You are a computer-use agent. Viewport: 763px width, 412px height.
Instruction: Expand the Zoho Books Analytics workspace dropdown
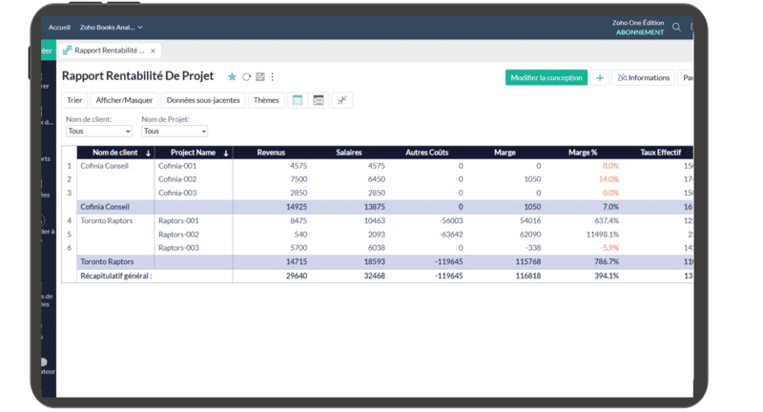(x=112, y=28)
